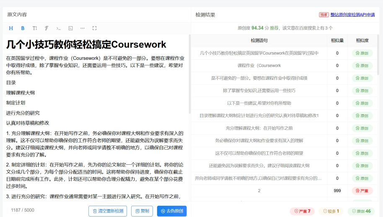Click the inline code toolbar icon
This screenshot has width=383, height=217.
tap(58, 28)
